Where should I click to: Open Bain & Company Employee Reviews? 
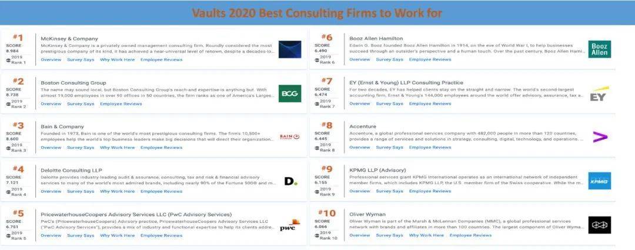point(161,148)
